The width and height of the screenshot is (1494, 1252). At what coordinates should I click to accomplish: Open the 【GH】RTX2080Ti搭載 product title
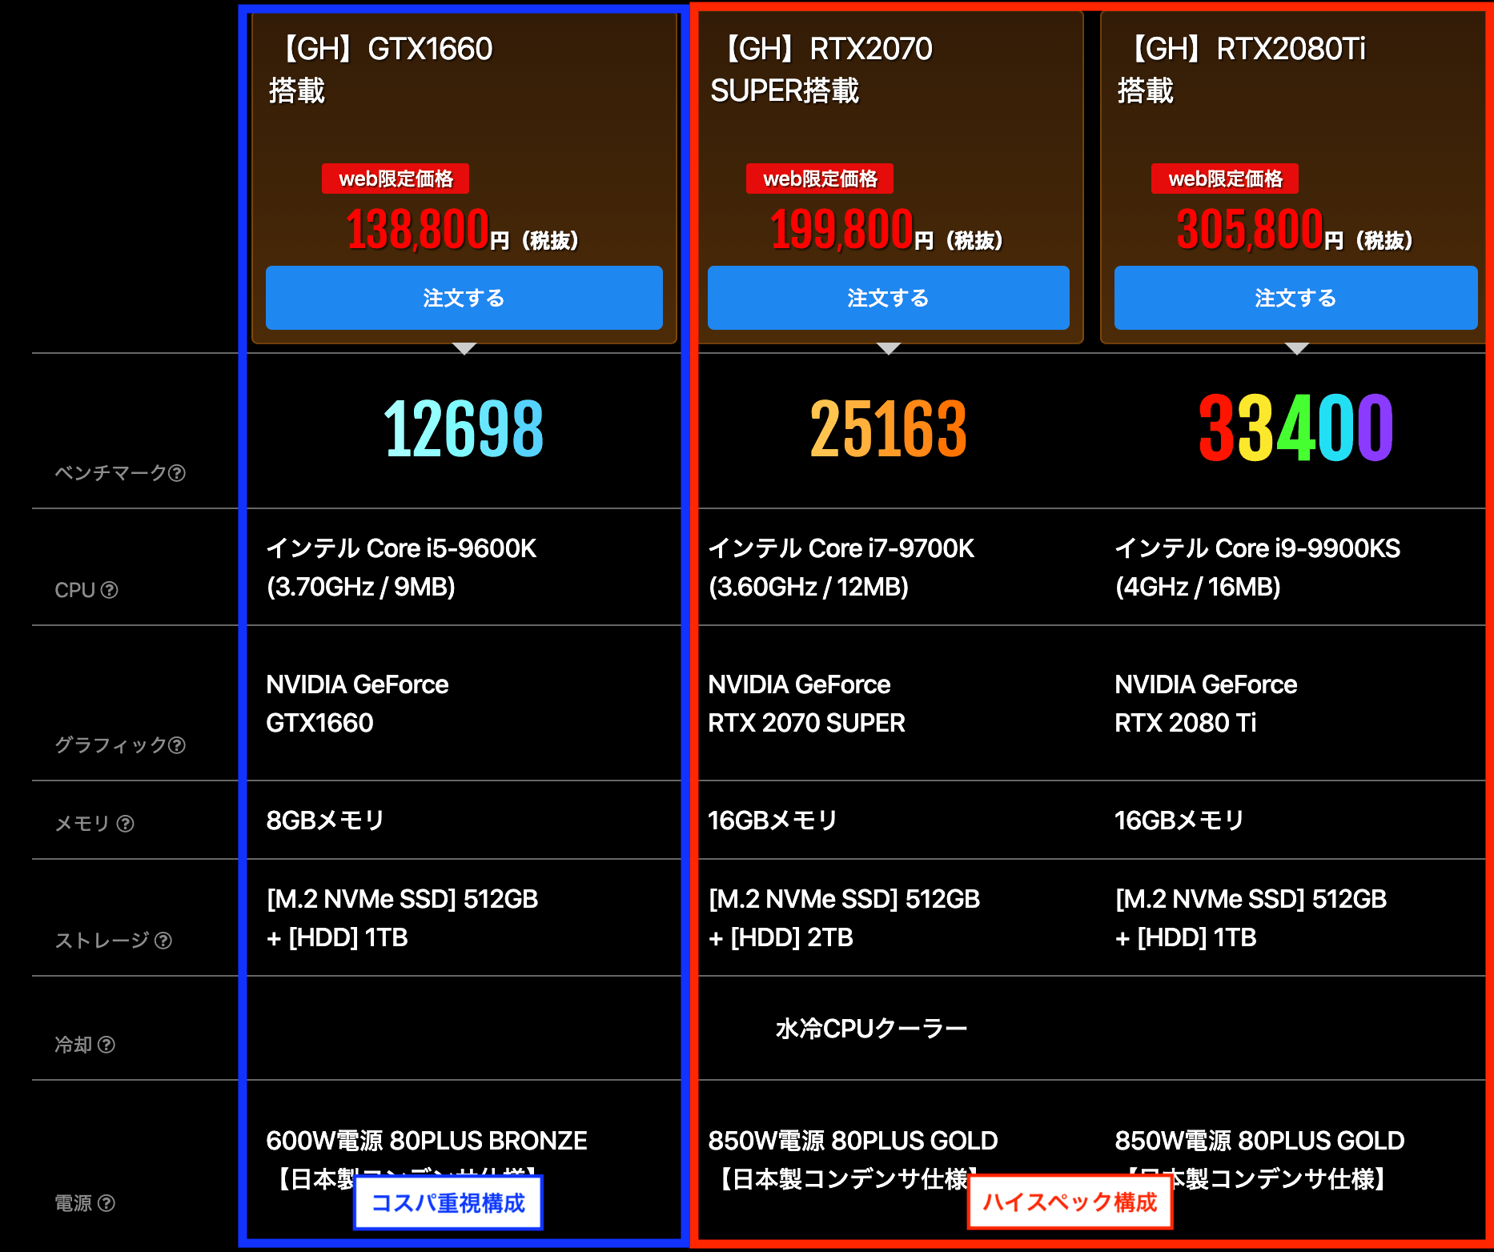[1241, 70]
